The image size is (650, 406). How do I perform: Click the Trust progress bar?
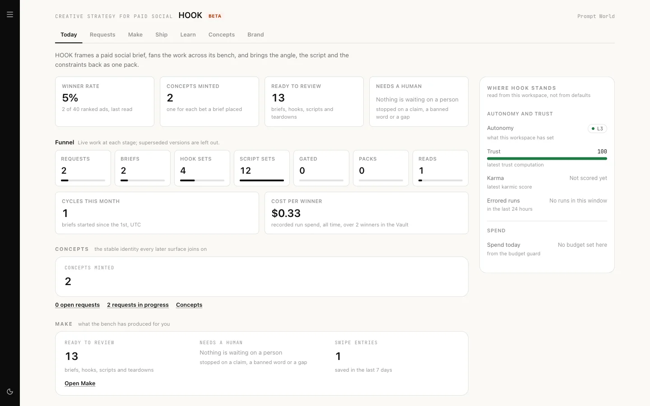tap(547, 159)
